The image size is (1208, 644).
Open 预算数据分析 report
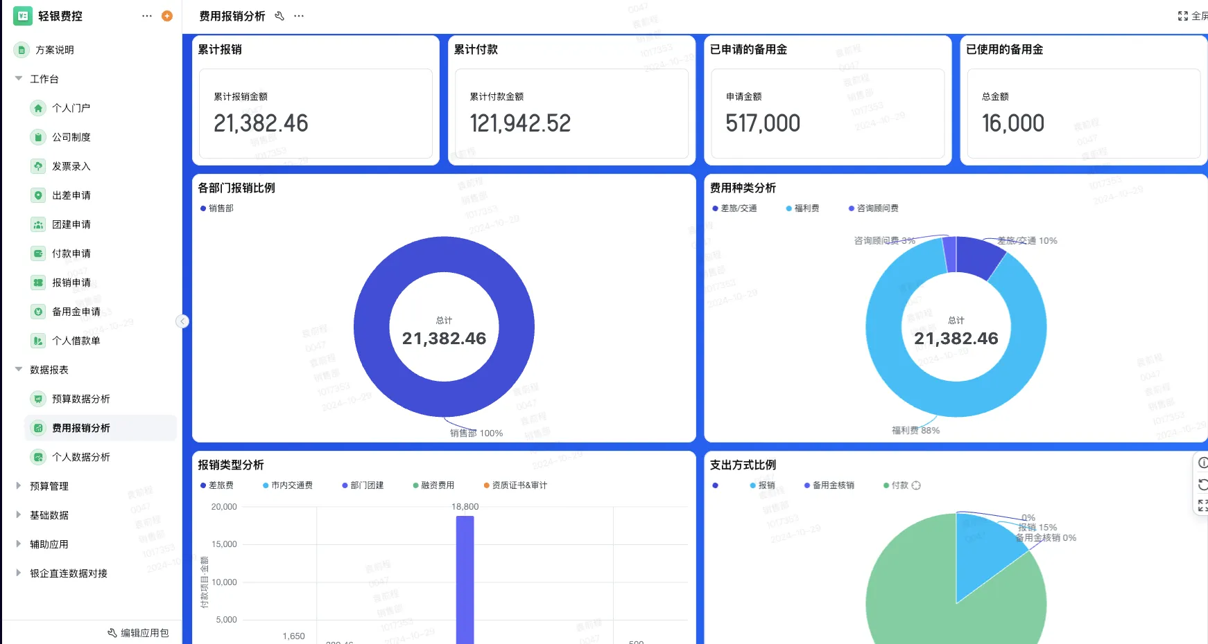pos(80,399)
